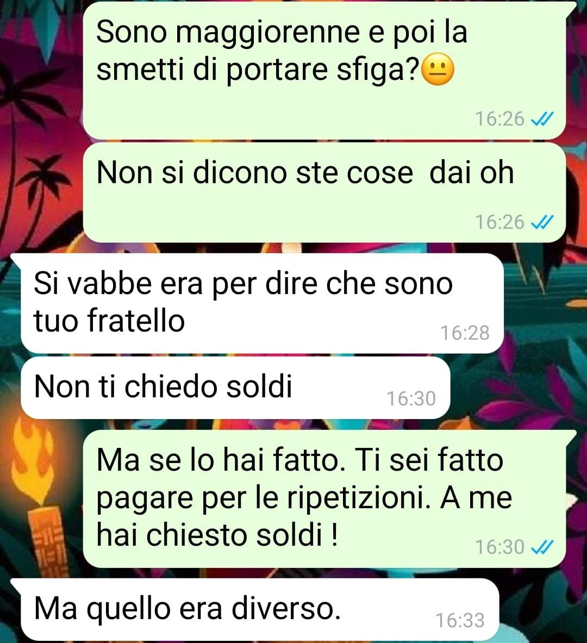This screenshot has height=643, width=587.
Task: Click the word 'fratello' in received message
Action: 136,321
